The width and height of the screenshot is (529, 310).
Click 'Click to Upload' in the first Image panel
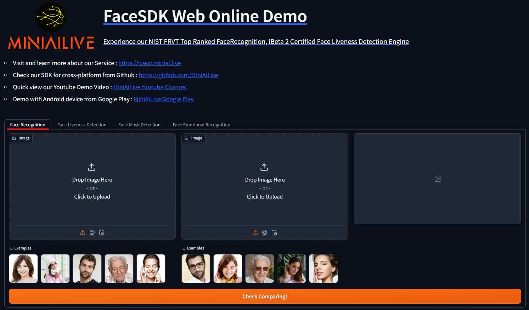pos(92,197)
